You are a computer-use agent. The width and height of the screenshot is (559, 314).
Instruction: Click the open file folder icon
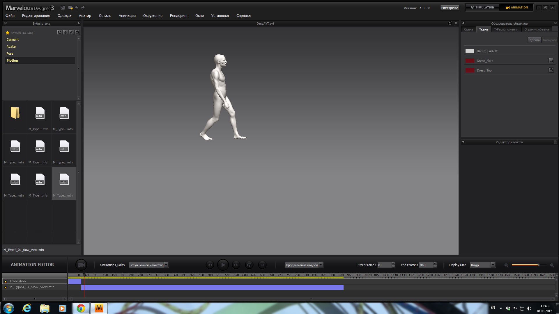click(x=70, y=8)
